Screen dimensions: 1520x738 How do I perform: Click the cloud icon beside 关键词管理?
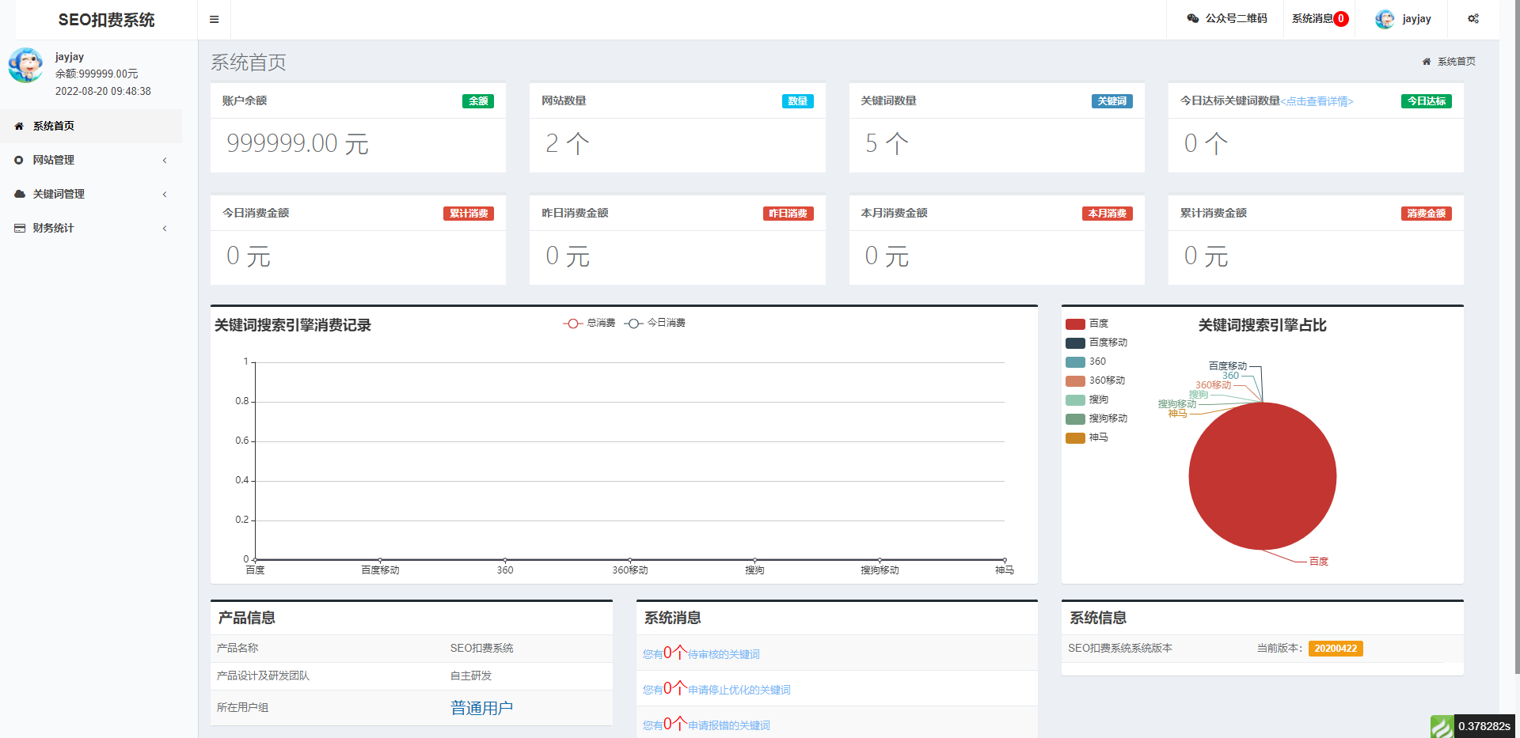click(20, 194)
